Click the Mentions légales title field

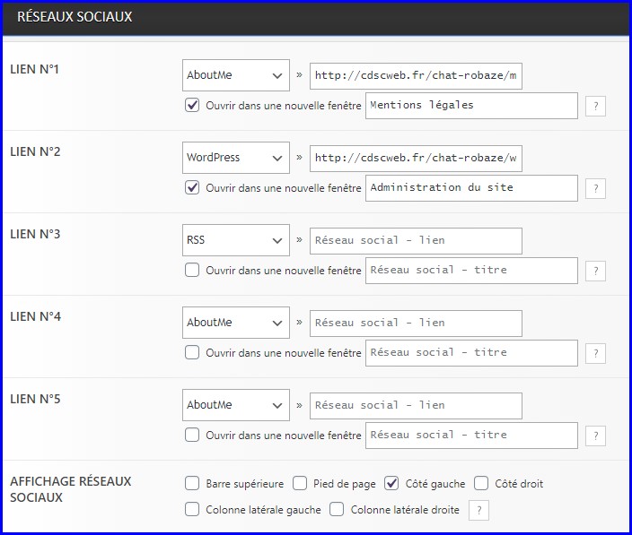coord(471,106)
